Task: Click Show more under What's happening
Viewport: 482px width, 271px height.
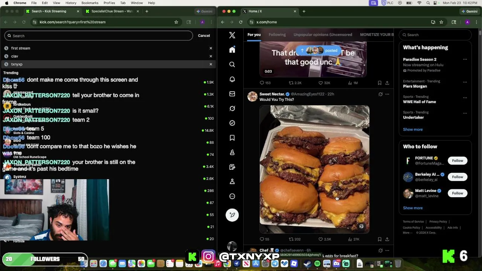Action: (413, 129)
